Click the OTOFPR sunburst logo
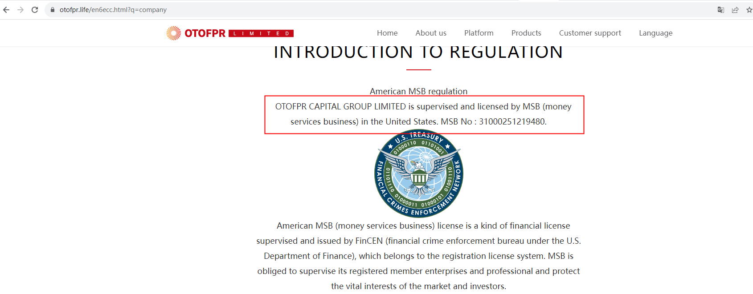753x294 pixels. (174, 33)
